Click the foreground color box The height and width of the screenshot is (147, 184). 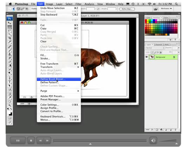click(x=9, y=112)
